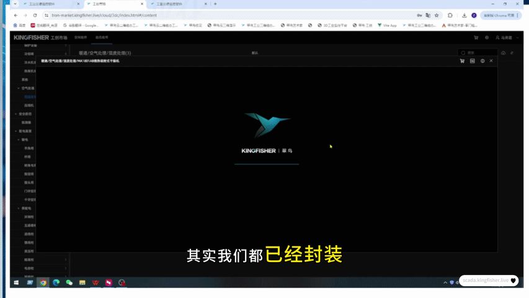Open the Vite App bookmark

388,25
